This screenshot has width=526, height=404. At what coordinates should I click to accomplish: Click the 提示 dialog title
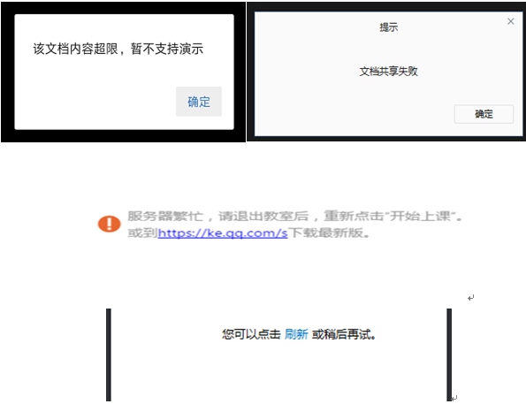[x=388, y=27]
